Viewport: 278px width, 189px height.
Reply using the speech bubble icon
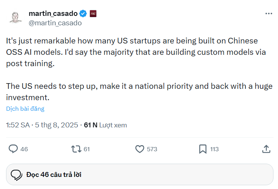pos(13,149)
